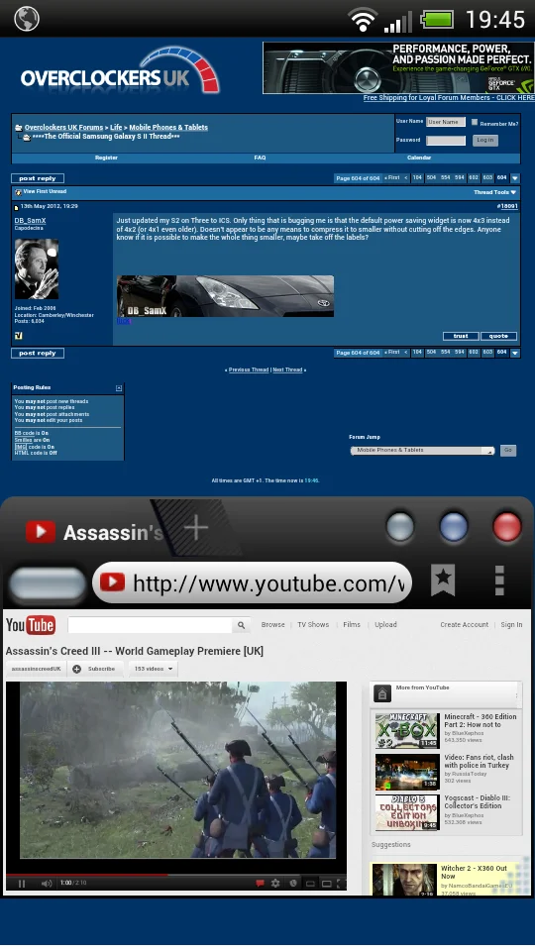Collapse the Posting Rules box

[x=119, y=388]
